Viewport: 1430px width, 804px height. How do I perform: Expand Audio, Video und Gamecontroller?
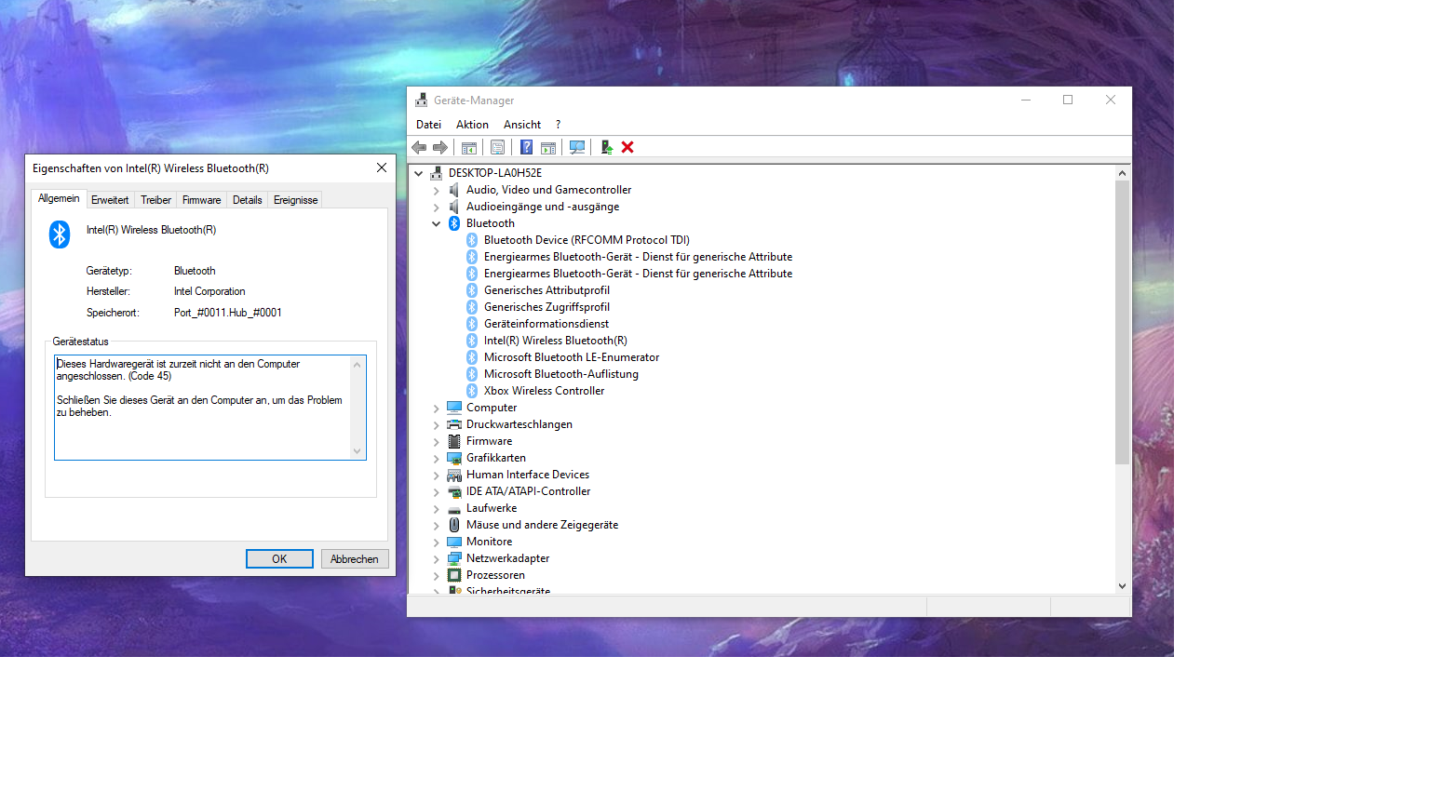[437, 190]
